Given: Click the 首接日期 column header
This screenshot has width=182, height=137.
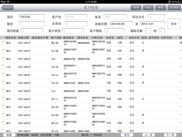Looking at the screenshot, I should coord(23,38).
